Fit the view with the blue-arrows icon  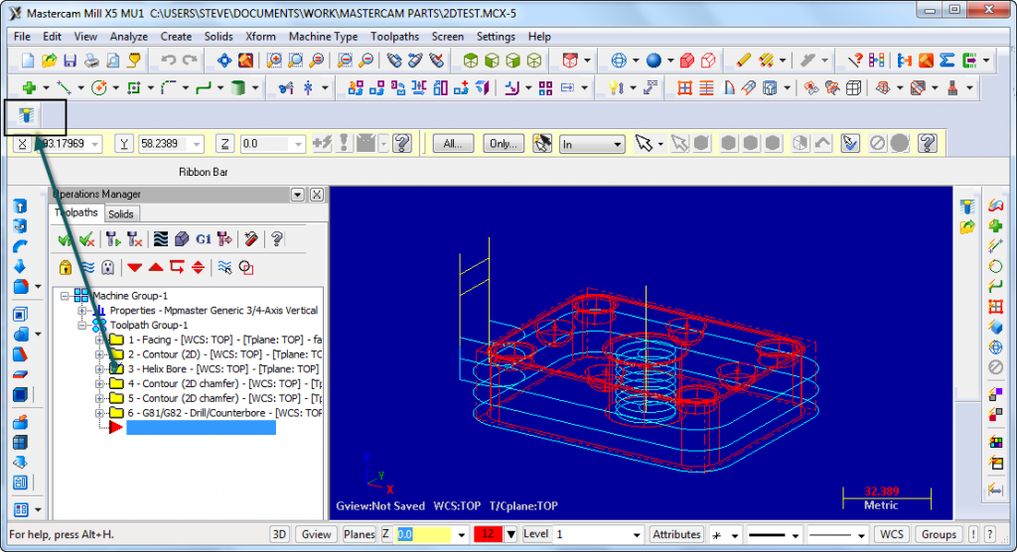point(224,61)
